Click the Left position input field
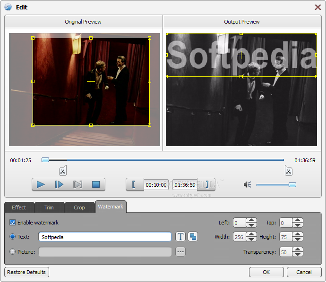Image resolution: width=326 pixels, height=282 pixels. 240,223
